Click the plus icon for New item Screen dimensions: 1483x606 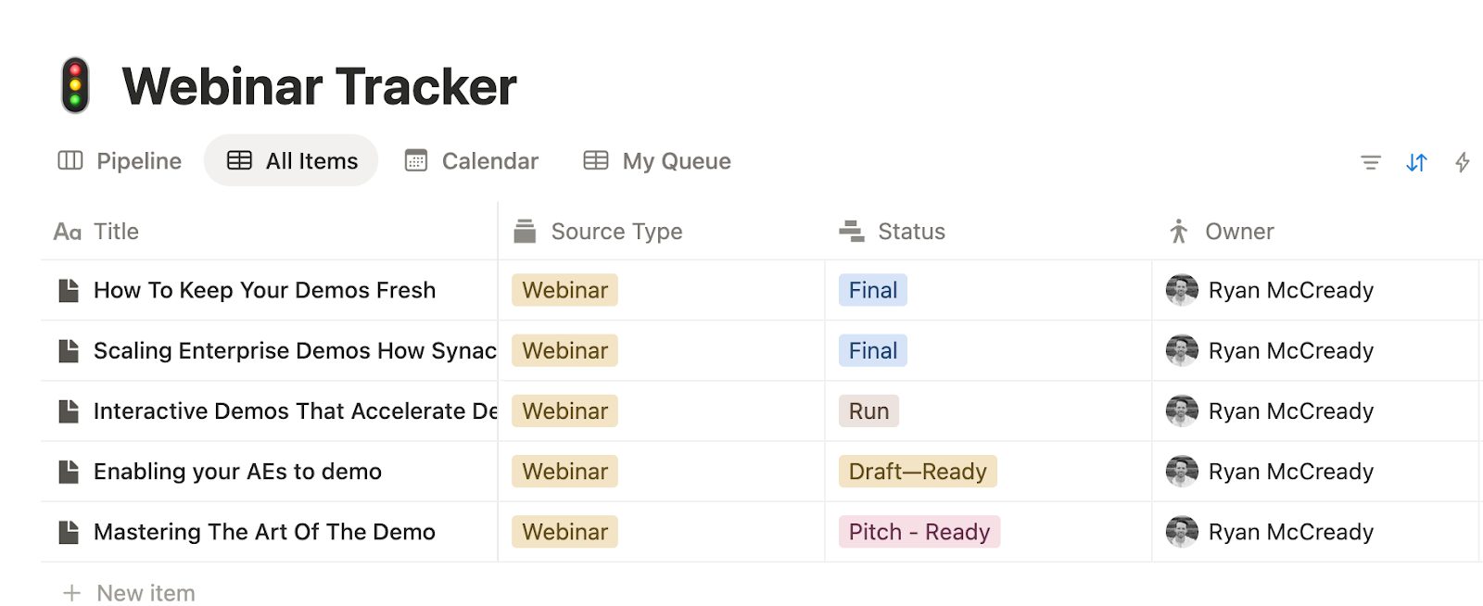point(71,593)
